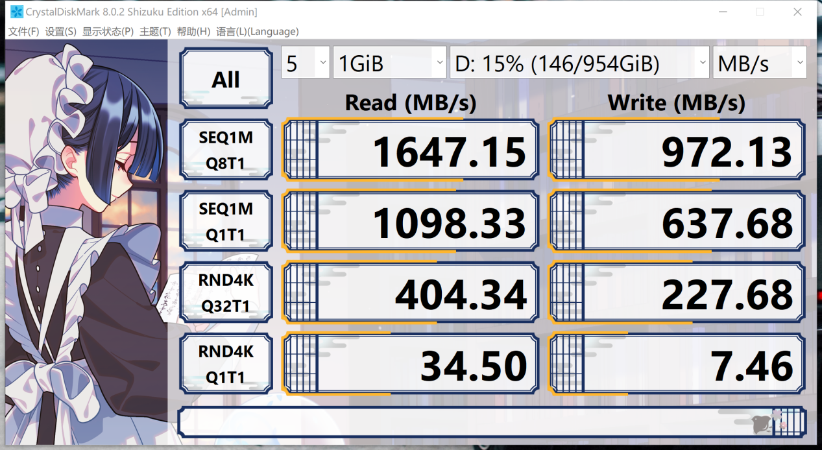The height and width of the screenshot is (450, 822).
Task: Open the 1GiB test size dropdown
Action: (x=389, y=63)
